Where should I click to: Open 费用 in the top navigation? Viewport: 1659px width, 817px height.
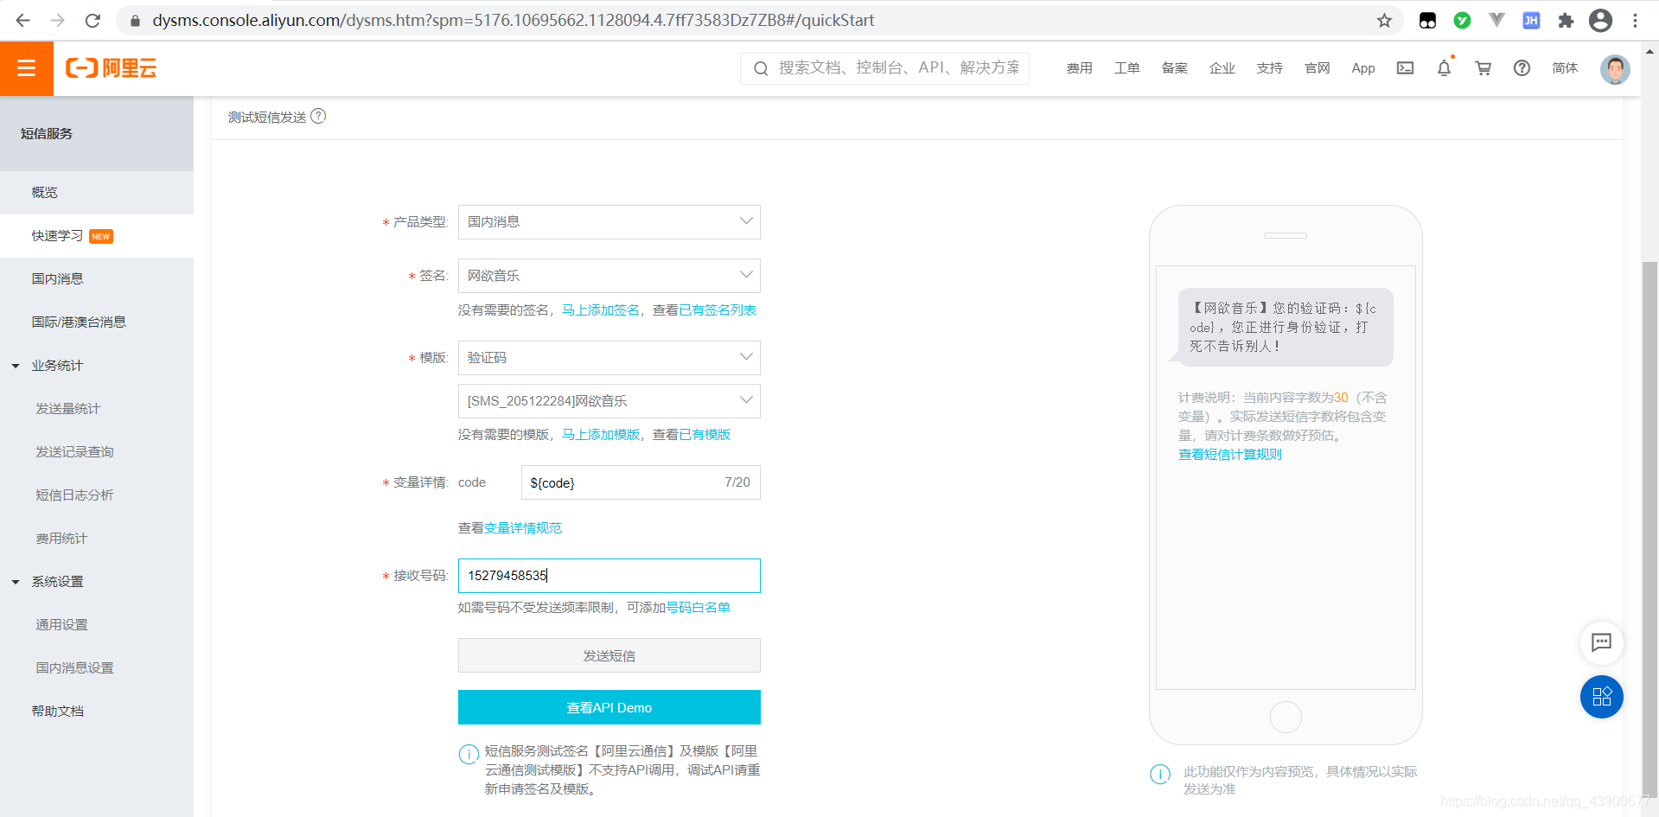[x=1079, y=68]
